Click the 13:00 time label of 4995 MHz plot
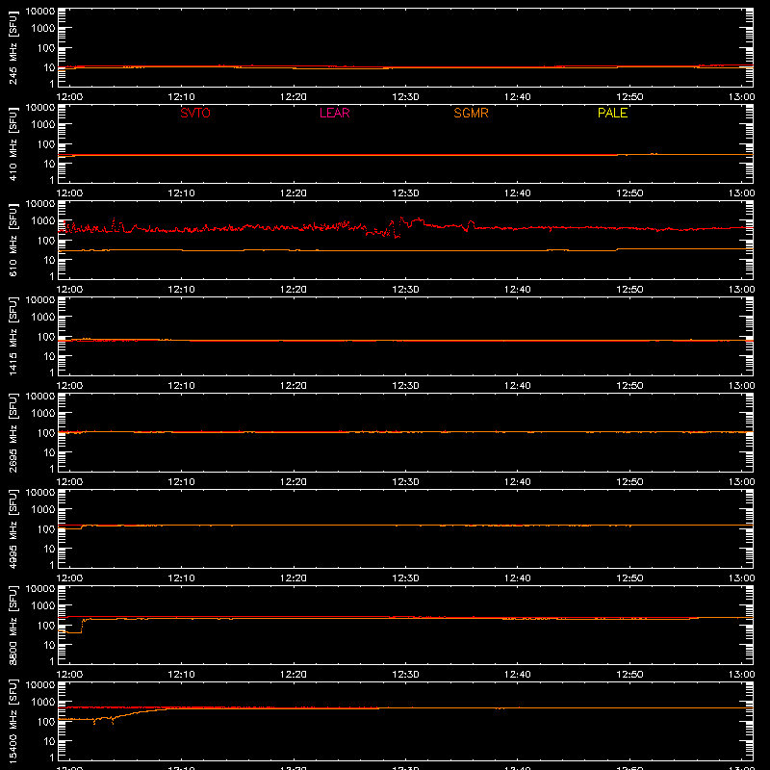Viewport: 770px width, 770px height. pyautogui.click(x=741, y=578)
